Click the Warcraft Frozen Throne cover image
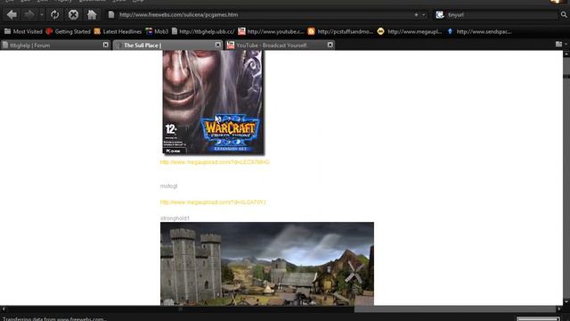This screenshot has width=570, height=321. point(213,103)
